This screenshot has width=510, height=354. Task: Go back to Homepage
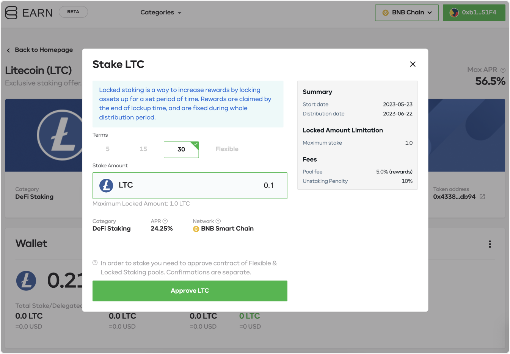[x=44, y=50]
